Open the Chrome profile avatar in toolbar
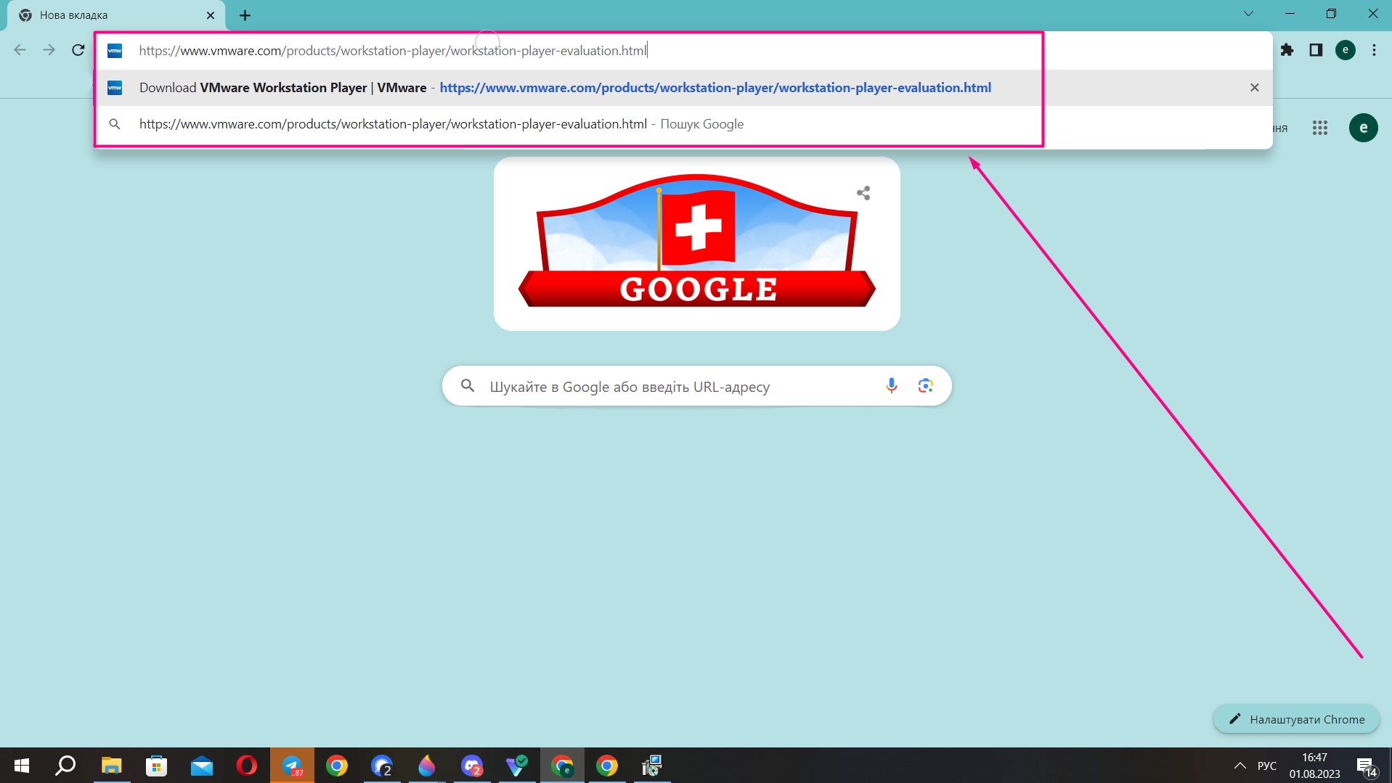 tap(1346, 50)
